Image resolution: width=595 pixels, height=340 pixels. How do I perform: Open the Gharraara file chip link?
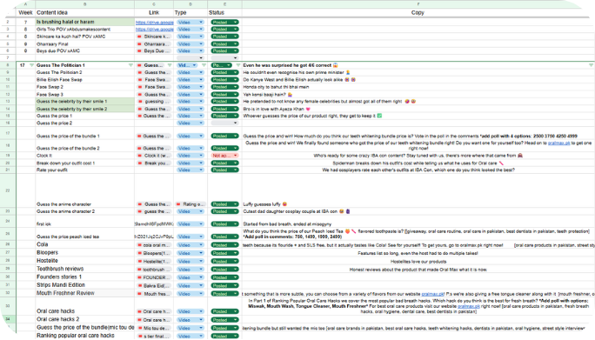point(154,44)
